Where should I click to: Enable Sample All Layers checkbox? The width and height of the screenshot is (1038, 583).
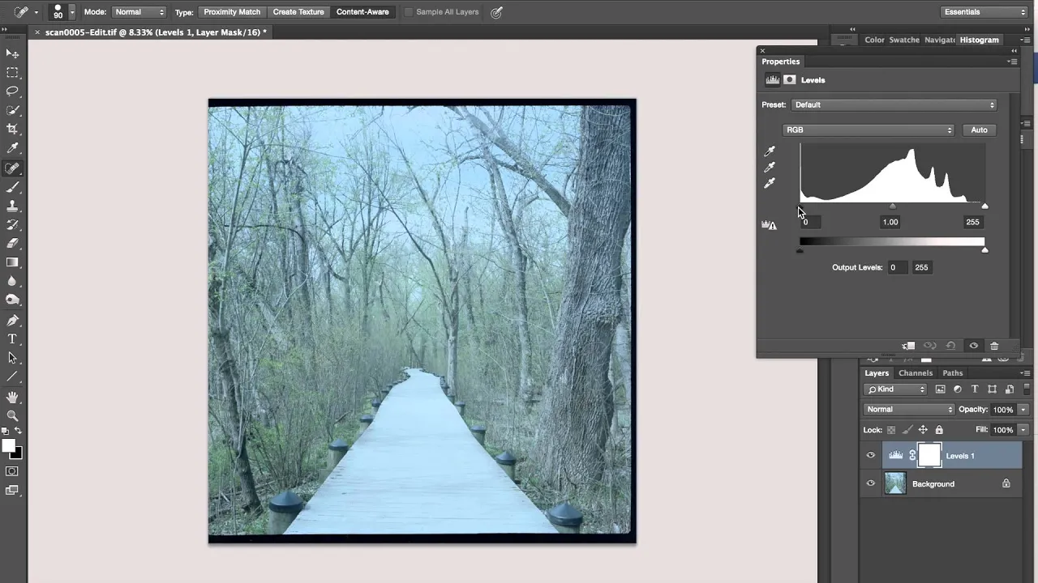coord(409,12)
